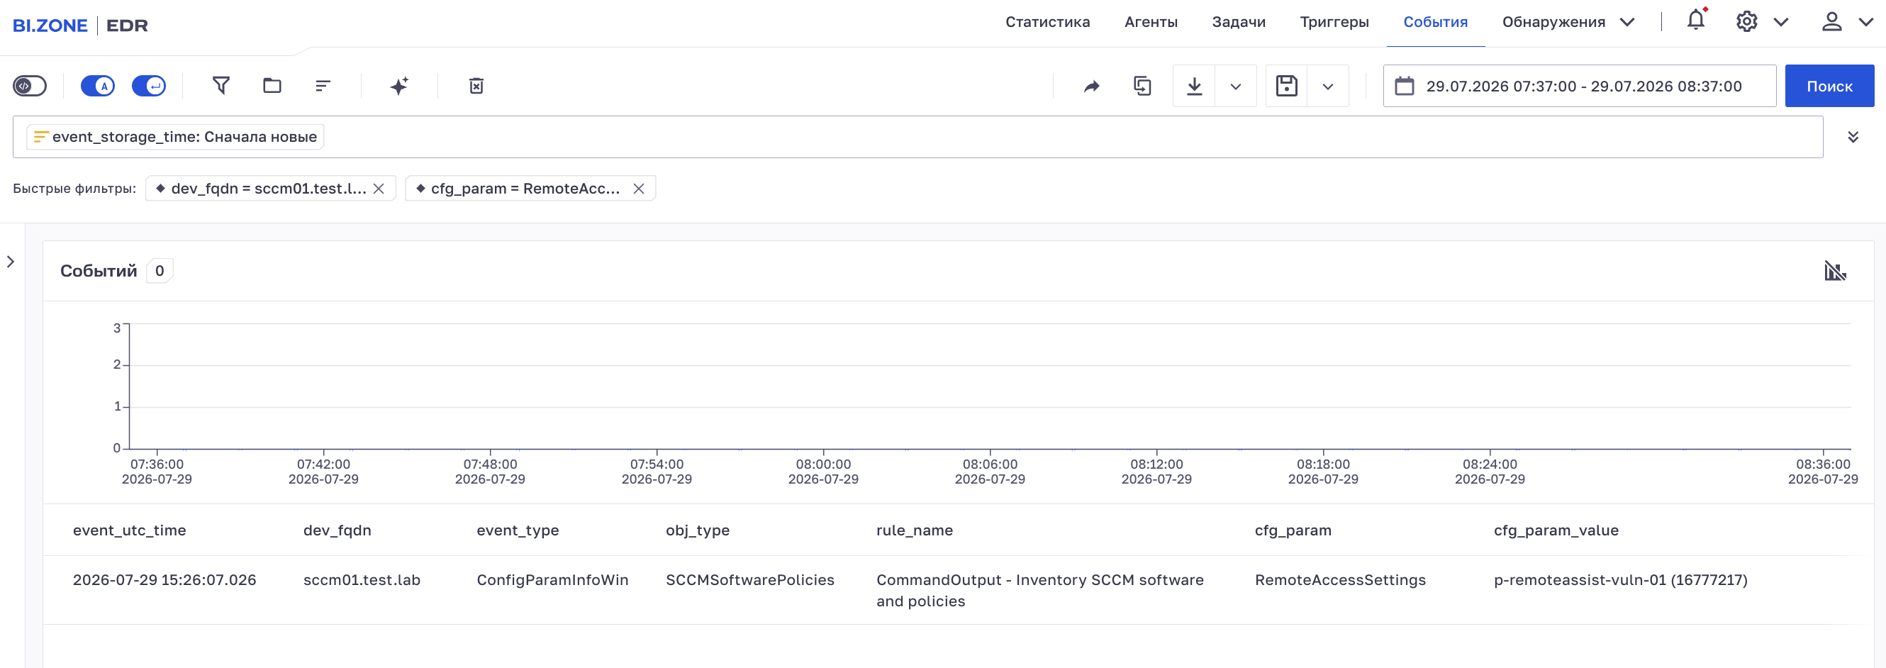Click the 08:00:00 chart time marker

pos(823,472)
